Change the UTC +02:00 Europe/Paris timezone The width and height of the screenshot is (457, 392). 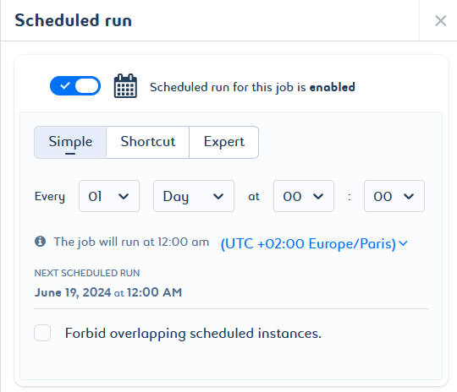tap(314, 243)
